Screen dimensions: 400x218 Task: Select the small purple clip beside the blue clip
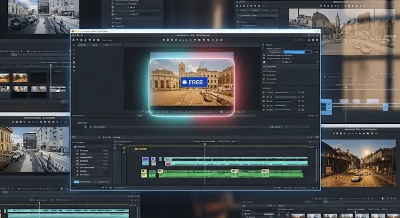click(153, 159)
